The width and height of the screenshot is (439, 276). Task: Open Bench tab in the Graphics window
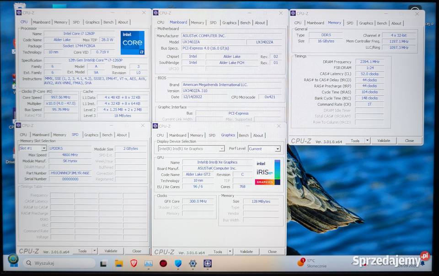pos(244,135)
